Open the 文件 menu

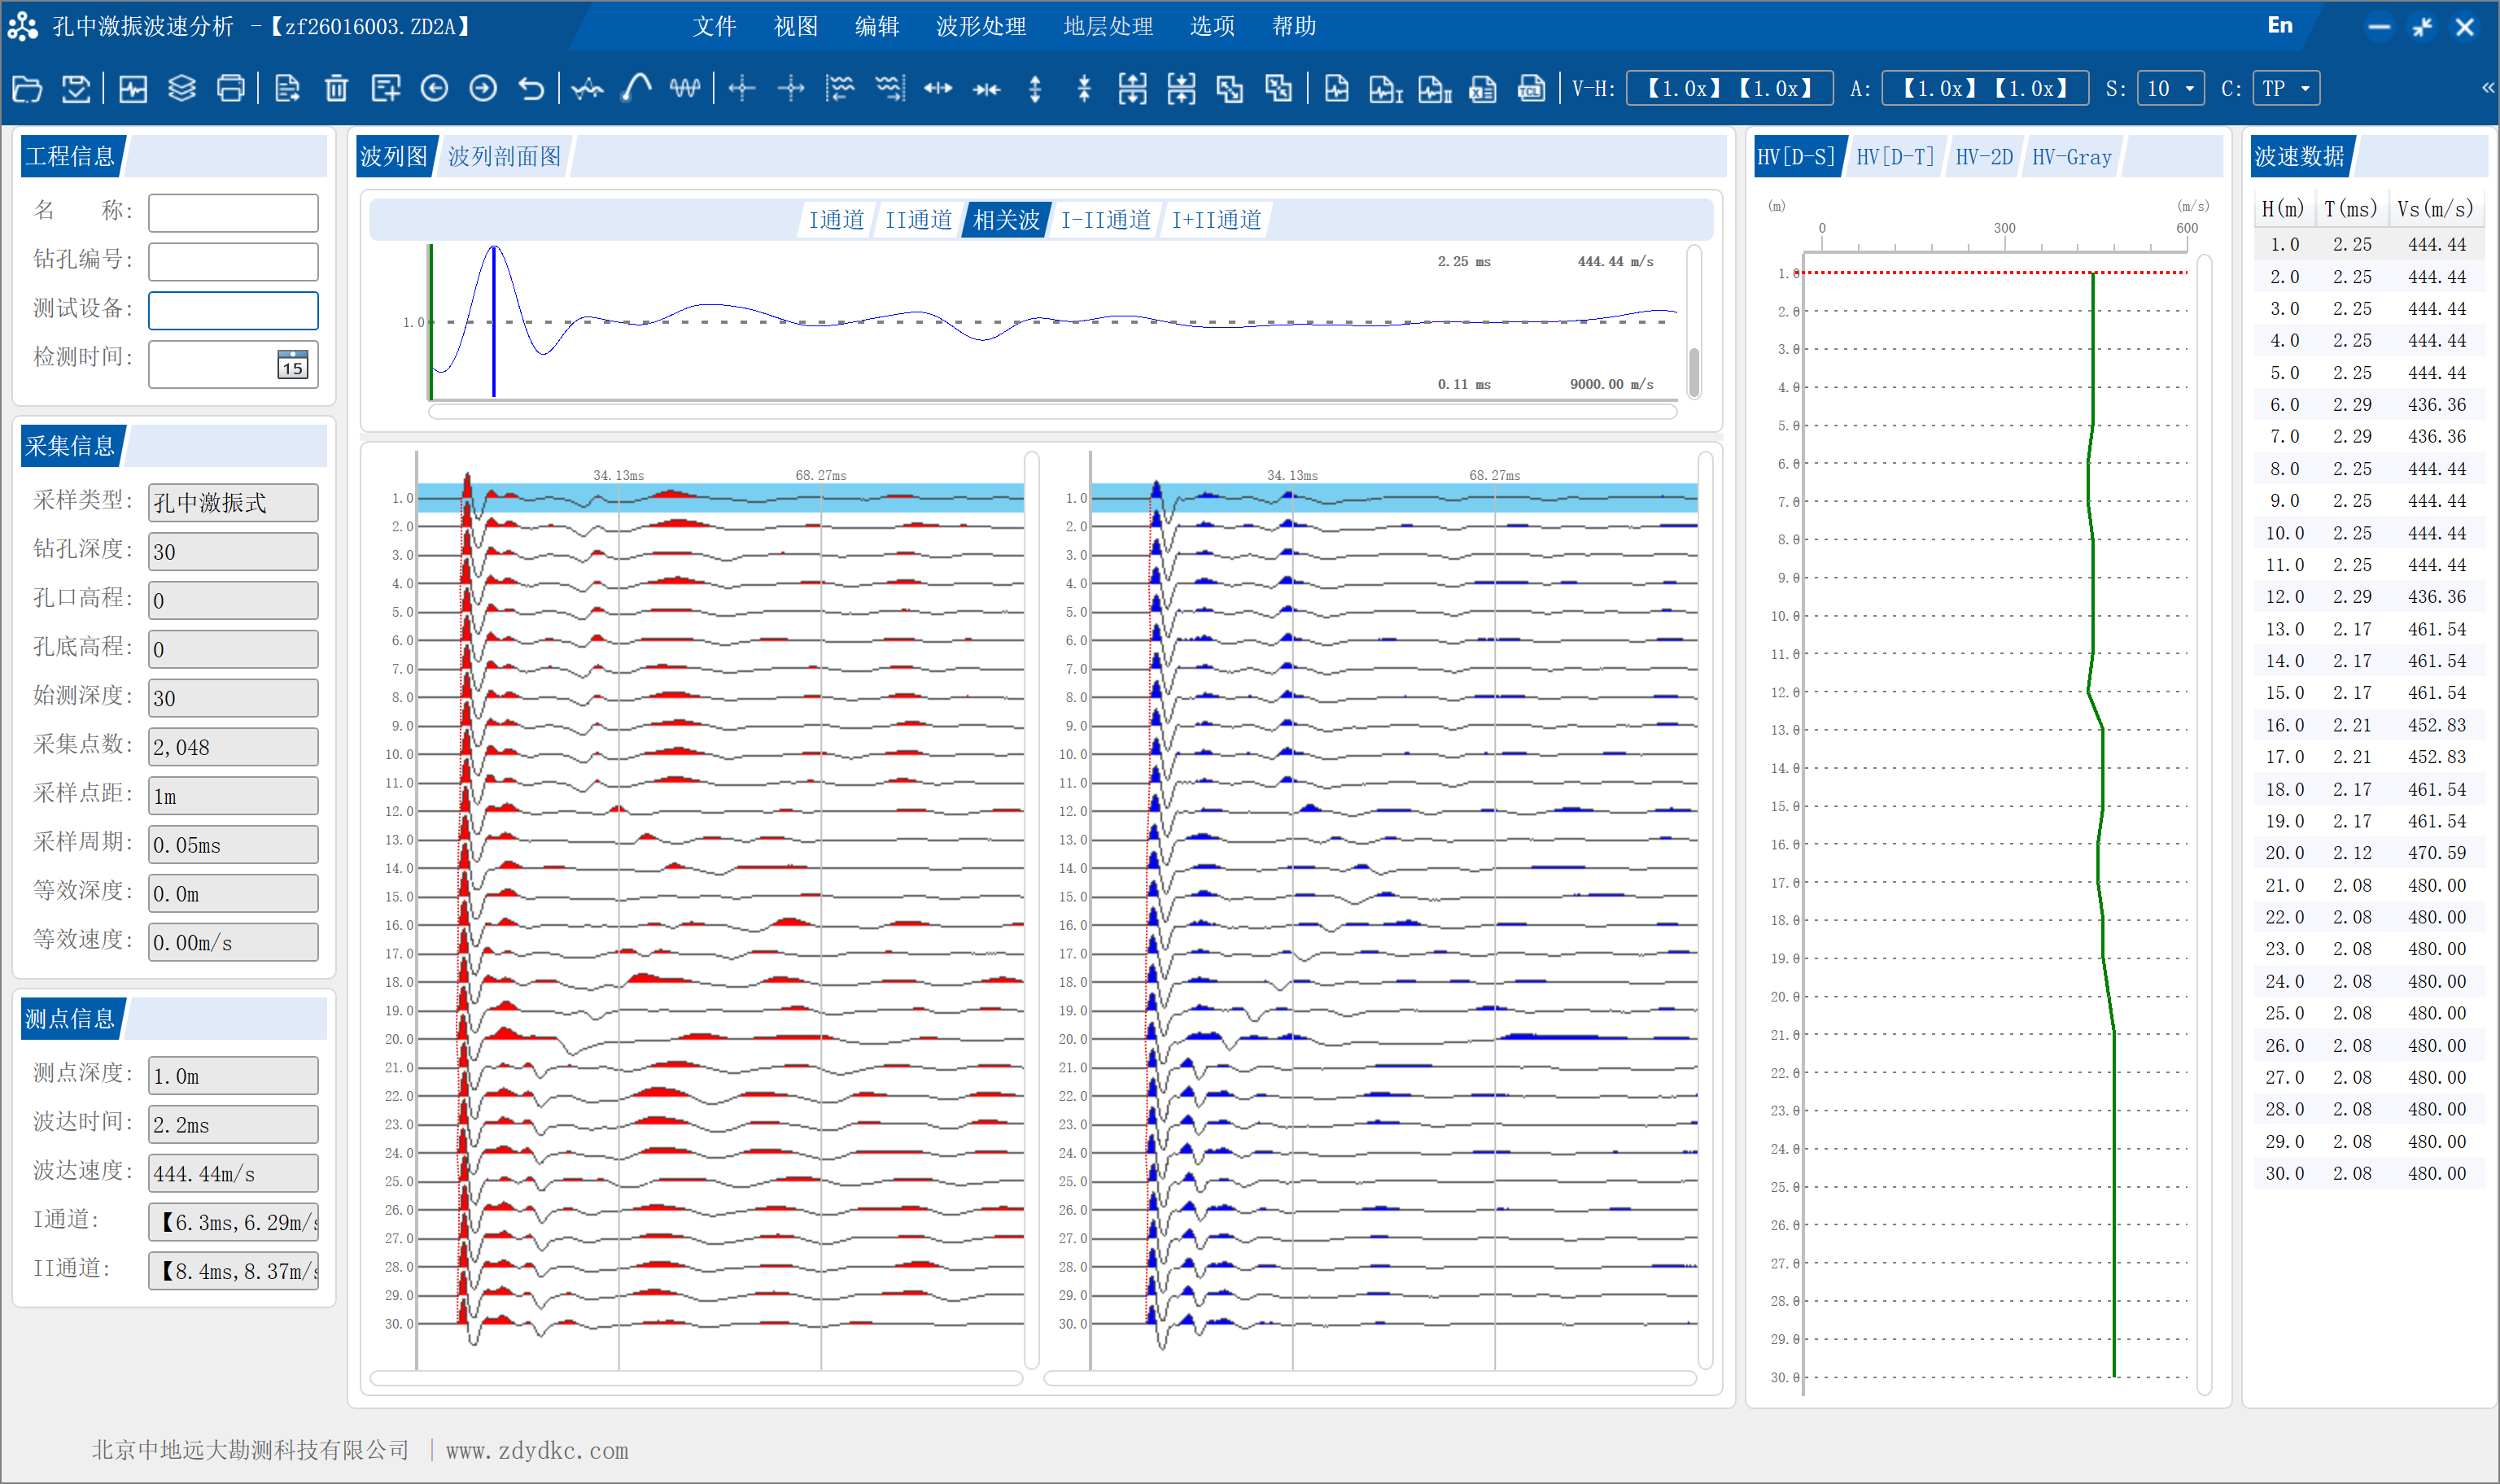tap(714, 26)
